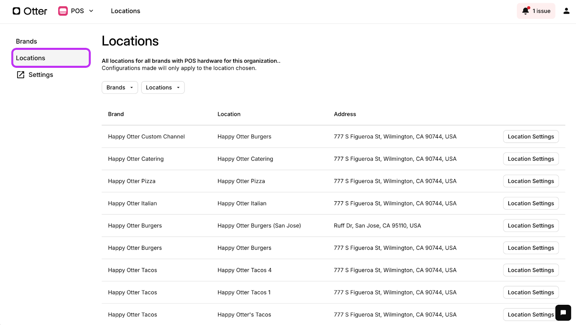This screenshot has width=576, height=325.
Task: Open the Brands filter dropdown
Action: [x=120, y=88]
